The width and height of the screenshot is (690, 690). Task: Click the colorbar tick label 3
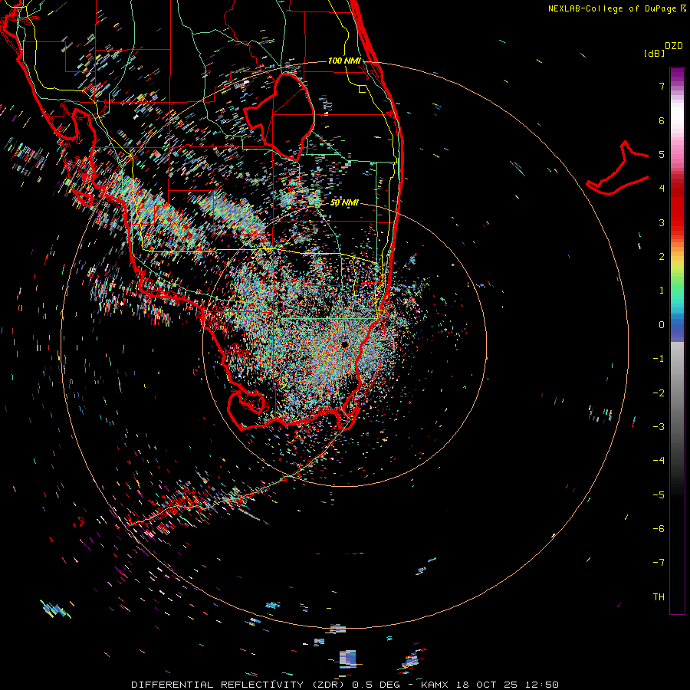662,222
